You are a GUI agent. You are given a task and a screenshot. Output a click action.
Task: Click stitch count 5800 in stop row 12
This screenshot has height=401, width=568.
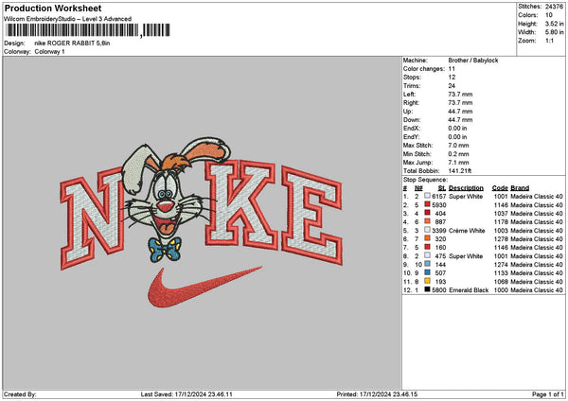[439, 290]
